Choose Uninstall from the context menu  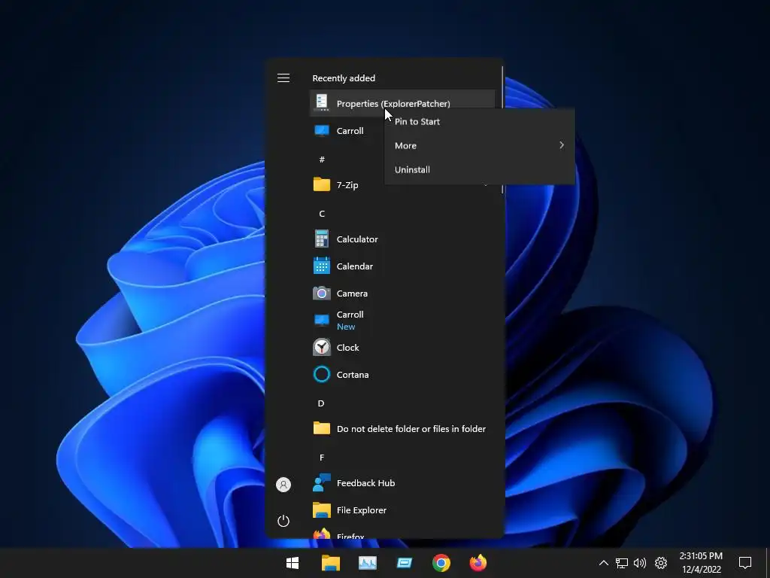(x=479, y=169)
